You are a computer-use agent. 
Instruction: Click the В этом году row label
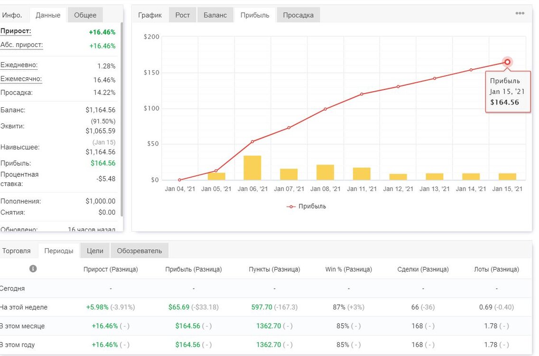17,345
